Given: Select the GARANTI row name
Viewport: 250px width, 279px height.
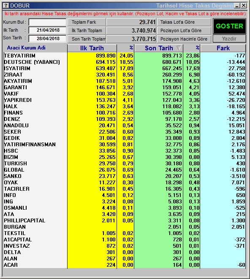Looking at the screenshot, I should [16, 88].
